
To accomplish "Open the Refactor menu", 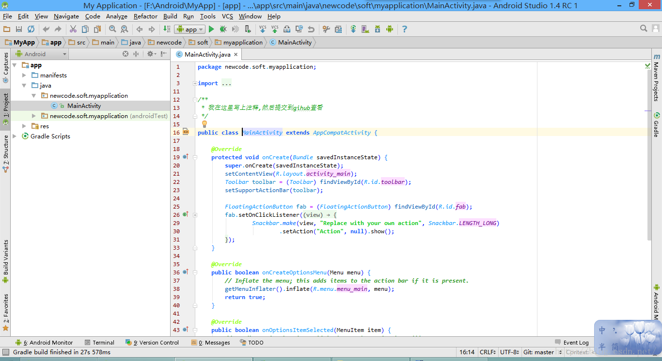I will [145, 16].
